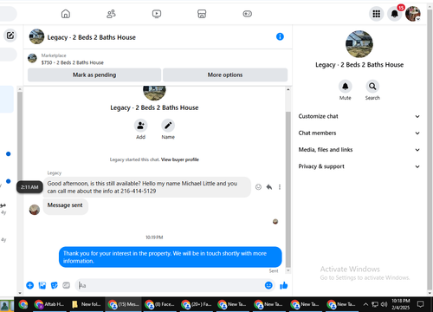Choose a sticker icon in composer
Screen dimensions: 433x312
tap(55, 285)
